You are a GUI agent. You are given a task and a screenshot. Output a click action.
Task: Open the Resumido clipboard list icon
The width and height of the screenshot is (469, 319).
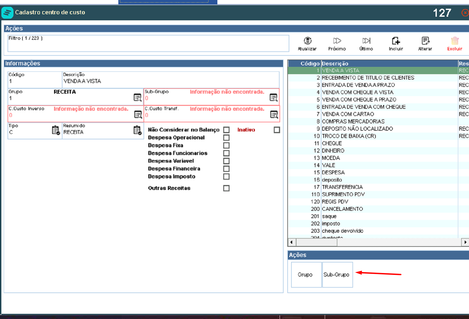pos(137,130)
